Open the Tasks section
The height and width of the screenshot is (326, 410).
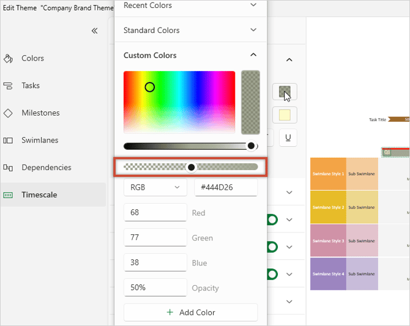pos(31,86)
